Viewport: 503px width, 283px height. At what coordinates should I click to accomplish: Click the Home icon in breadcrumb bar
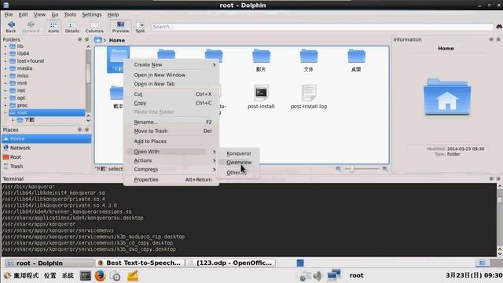[97, 40]
